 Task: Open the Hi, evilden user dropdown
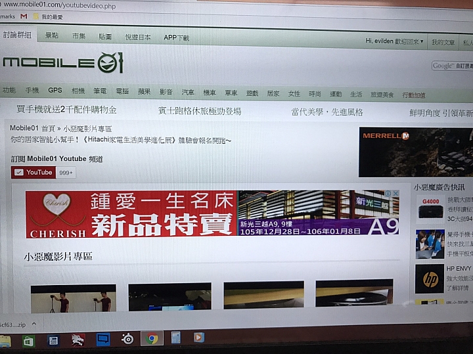pos(394,41)
